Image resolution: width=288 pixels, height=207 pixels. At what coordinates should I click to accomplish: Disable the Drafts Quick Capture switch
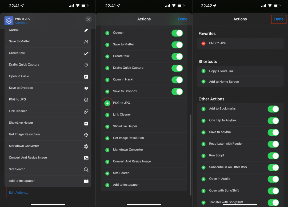click(177, 68)
